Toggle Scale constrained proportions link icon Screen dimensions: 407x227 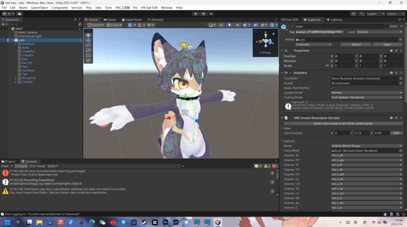[327, 66]
